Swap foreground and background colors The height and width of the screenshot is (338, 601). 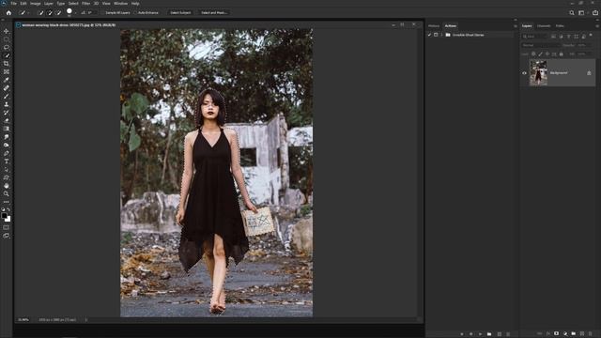coord(8,209)
